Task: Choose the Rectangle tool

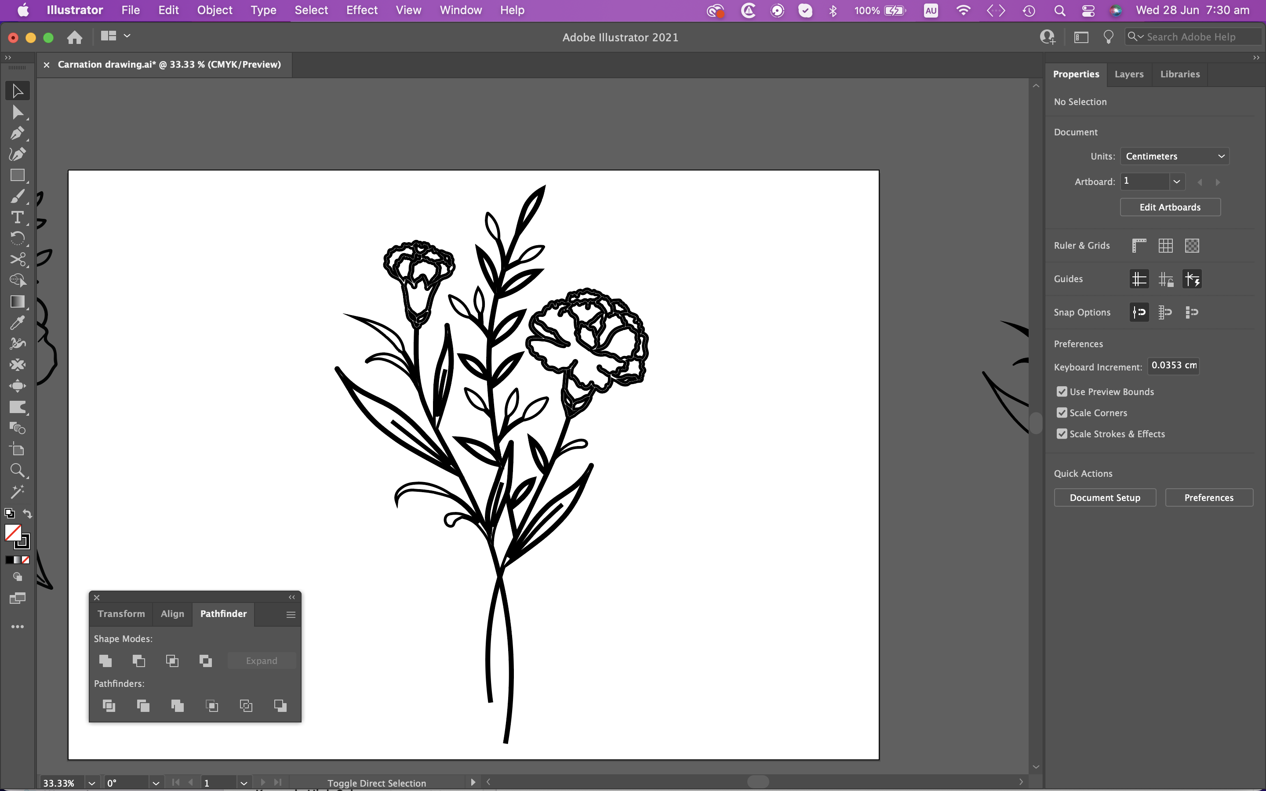Action: point(17,175)
